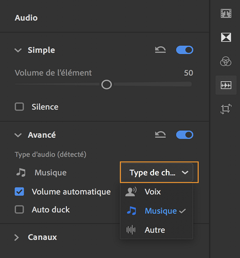Open the Transitions panel icon in sidebar
Image resolution: width=240 pixels, height=258 pixels.
click(x=226, y=37)
